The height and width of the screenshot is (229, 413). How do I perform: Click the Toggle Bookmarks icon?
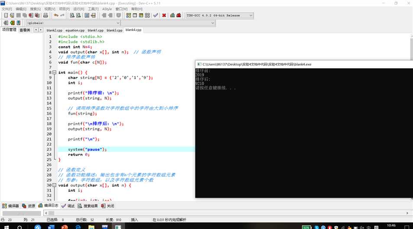(x=12, y=23)
